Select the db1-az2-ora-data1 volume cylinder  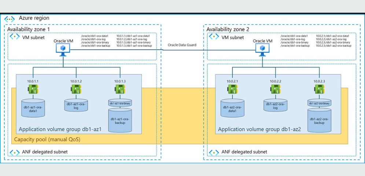click(x=232, y=108)
